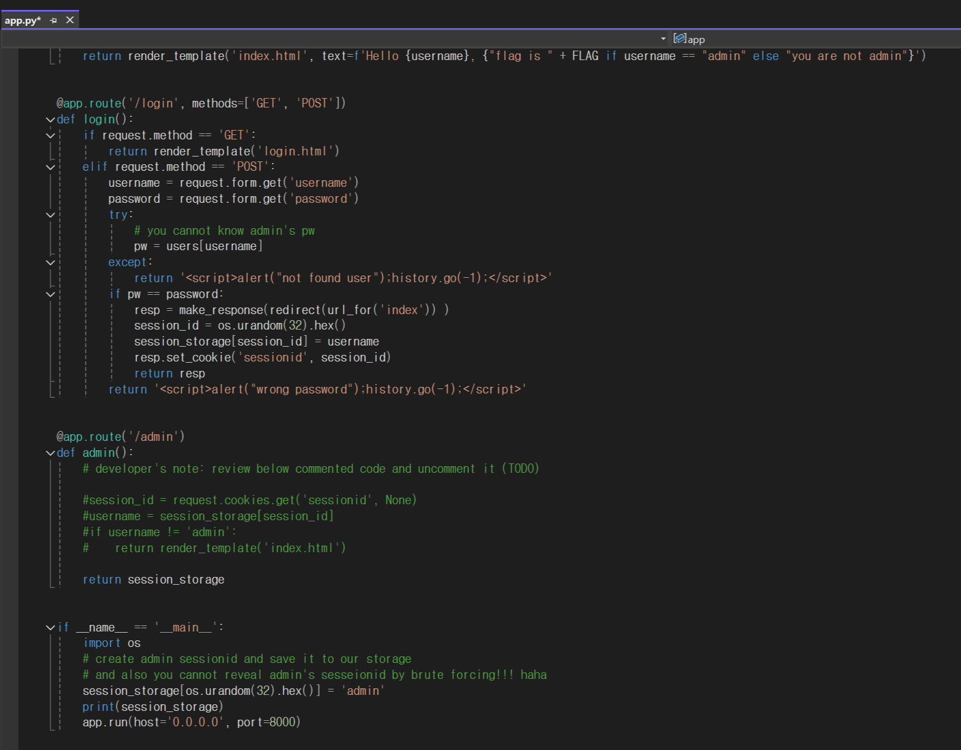Close the app.py tab with X
This screenshot has height=750, width=961.
70,20
